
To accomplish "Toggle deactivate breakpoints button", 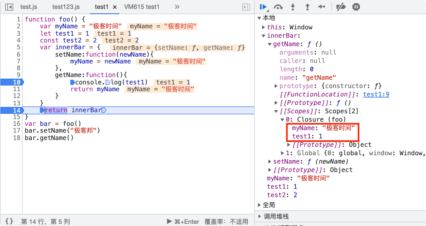I will (x=341, y=7).
